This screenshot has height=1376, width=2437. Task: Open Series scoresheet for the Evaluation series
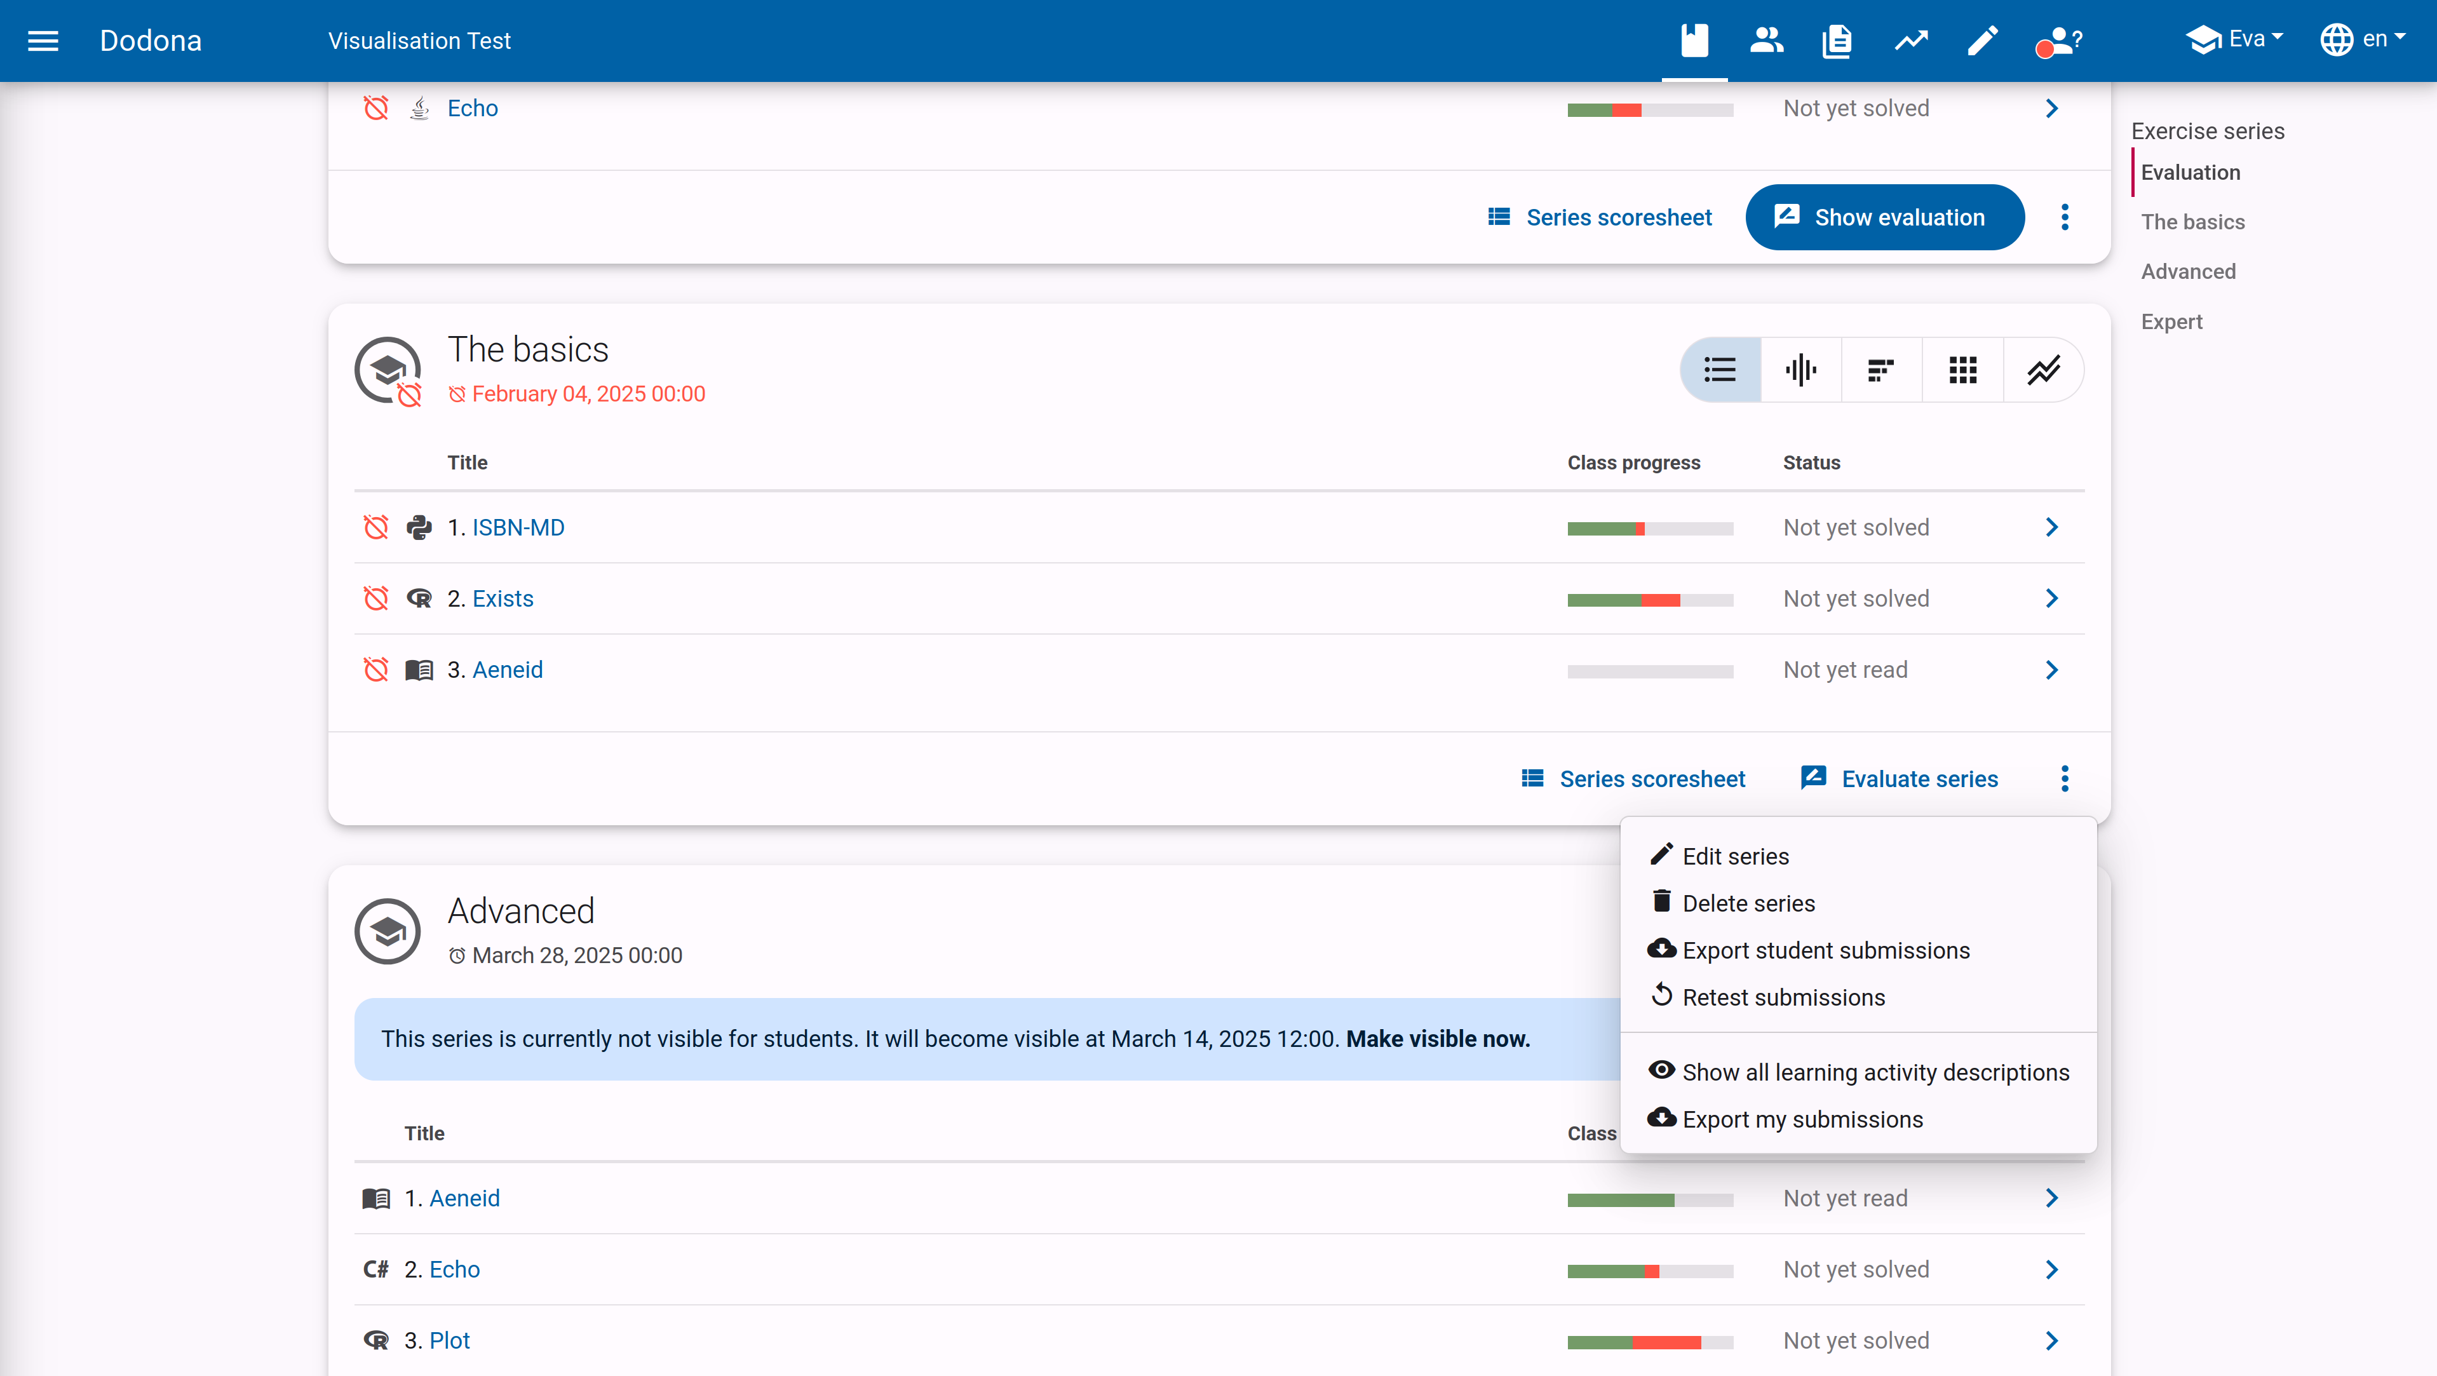click(x=1600, y=217)
